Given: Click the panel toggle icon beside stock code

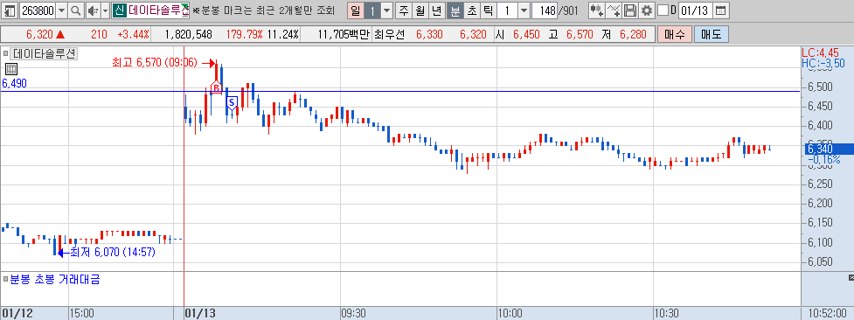Looking at the screenshot, I should [x=10, y=10].
